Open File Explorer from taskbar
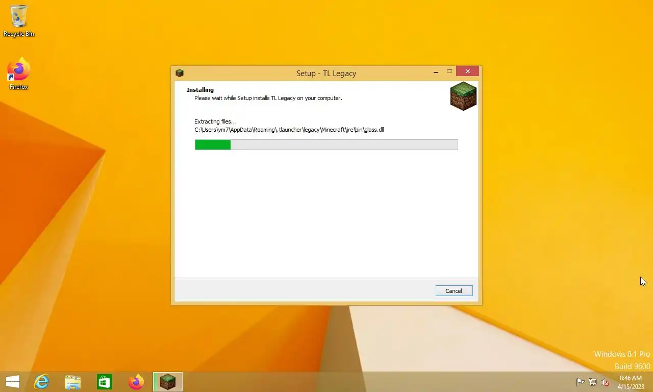This screenshot has width=653, height=392. 73,382
